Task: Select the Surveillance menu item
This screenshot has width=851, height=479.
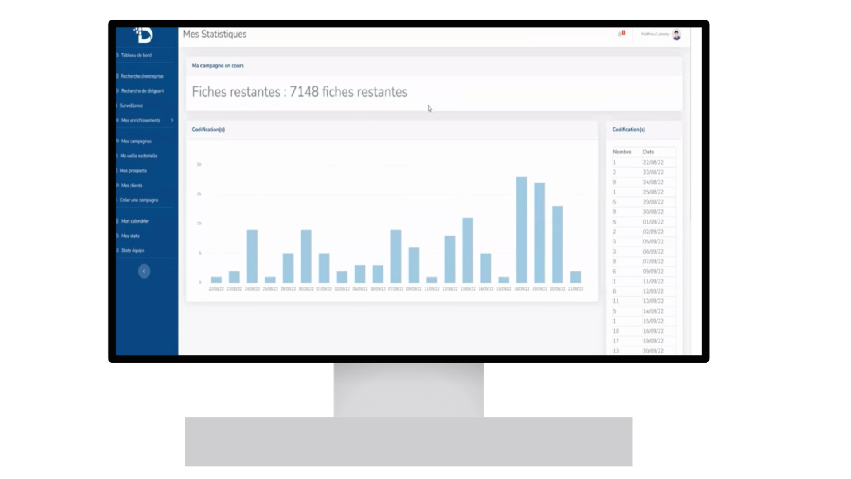Action: (131, 106)
